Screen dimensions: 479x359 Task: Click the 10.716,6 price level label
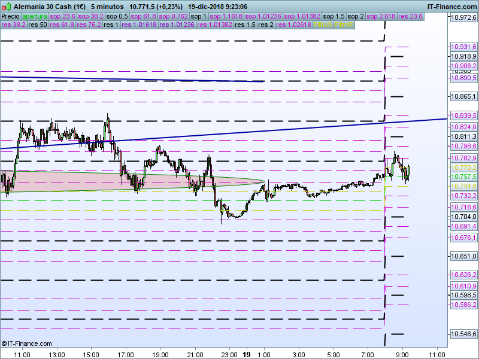pyautogui.click(x=463, y=207)
